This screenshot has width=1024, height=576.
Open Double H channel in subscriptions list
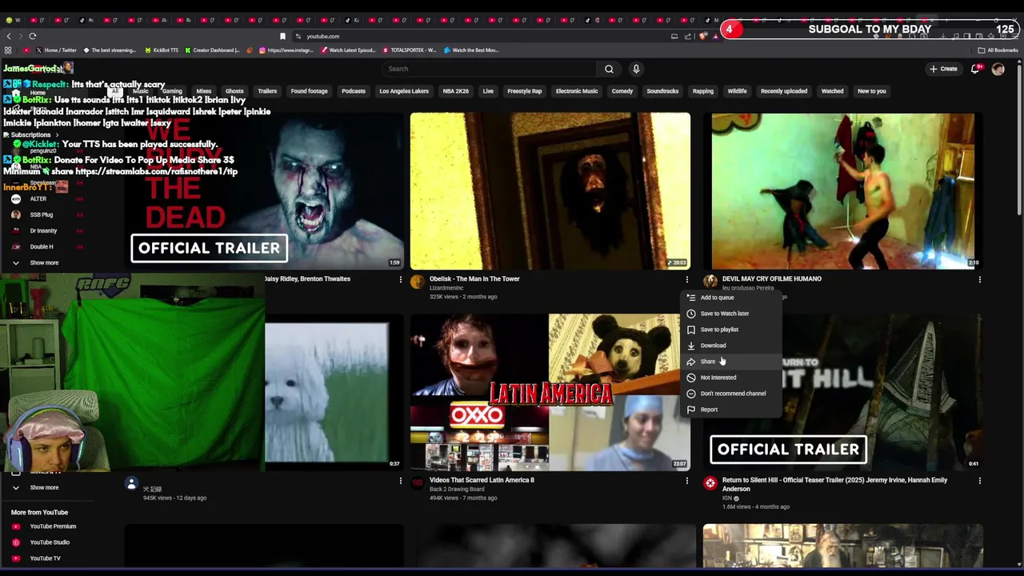tap(42, 246)
